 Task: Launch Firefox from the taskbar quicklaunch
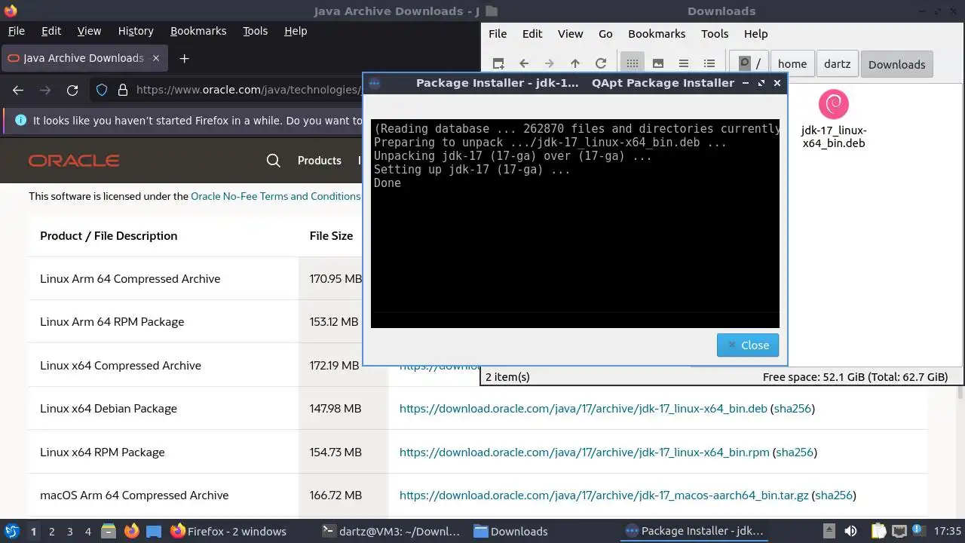pos(131,531)
